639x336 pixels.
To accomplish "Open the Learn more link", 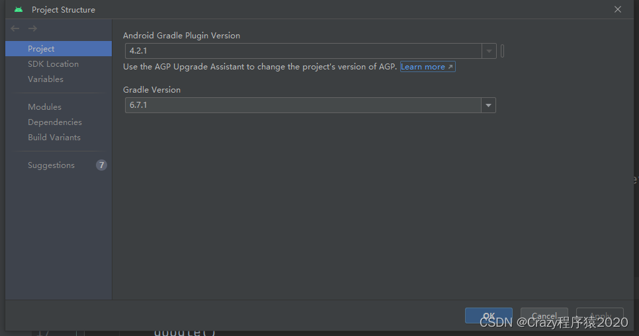I will click(x=427, y=67).
